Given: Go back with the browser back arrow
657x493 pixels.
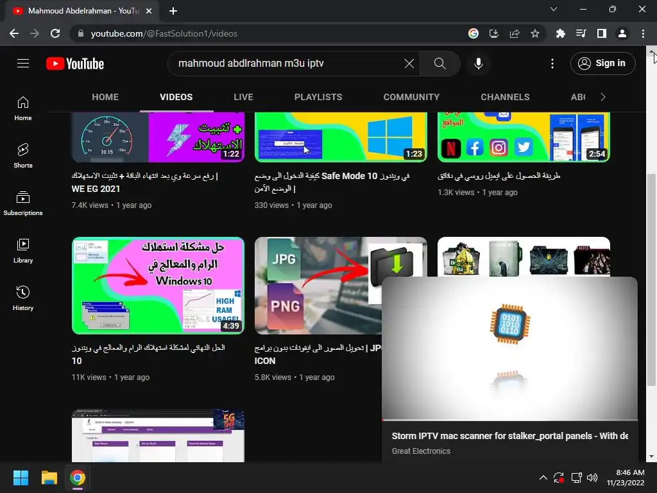Looking at the screenshot, I should click(14, 33).
